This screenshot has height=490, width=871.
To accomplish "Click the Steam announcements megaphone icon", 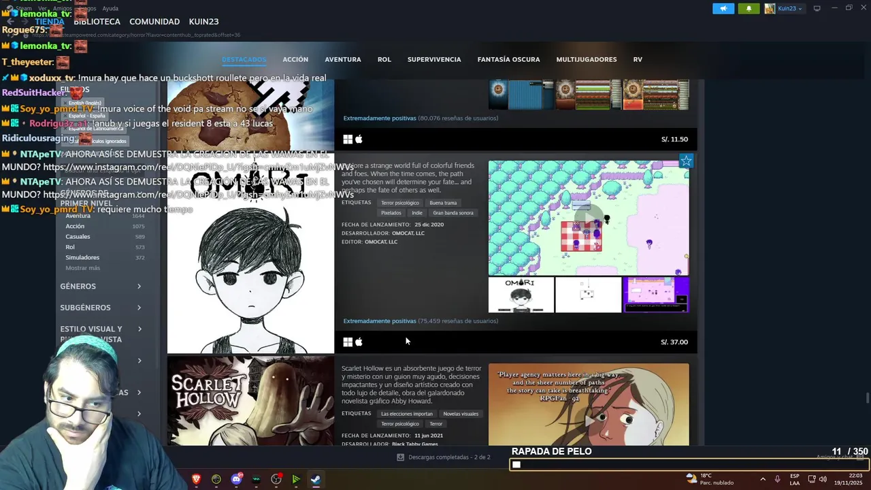I will [723, 8].
